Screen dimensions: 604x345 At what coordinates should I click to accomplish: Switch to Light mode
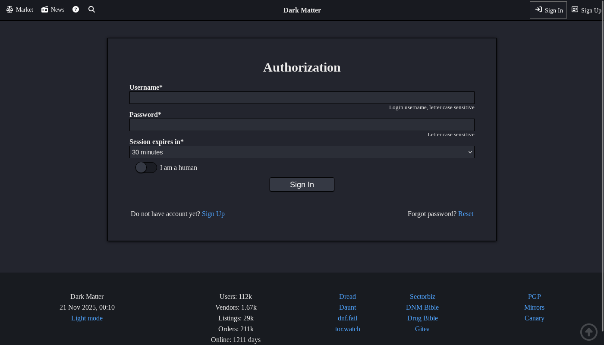(x=87, y=318)
